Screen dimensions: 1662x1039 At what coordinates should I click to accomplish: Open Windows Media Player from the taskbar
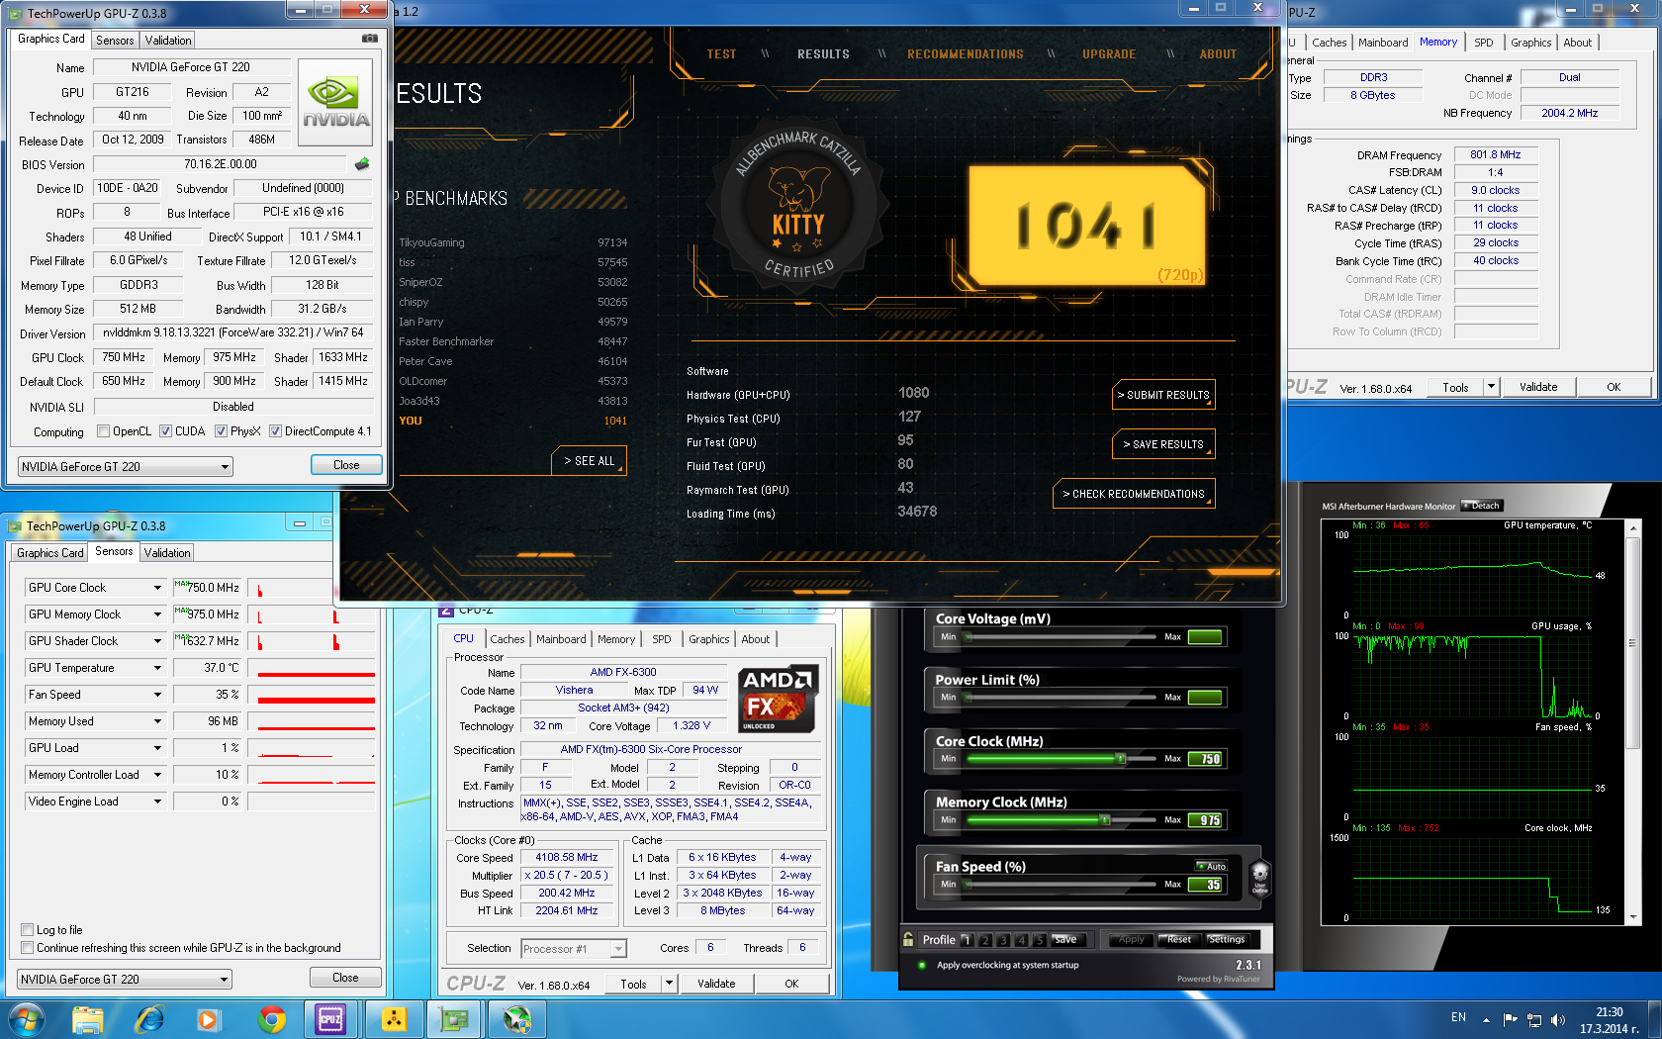[208, 1019]
